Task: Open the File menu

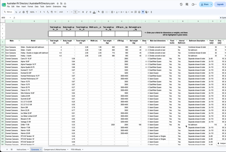Action: tap(8, 7)
